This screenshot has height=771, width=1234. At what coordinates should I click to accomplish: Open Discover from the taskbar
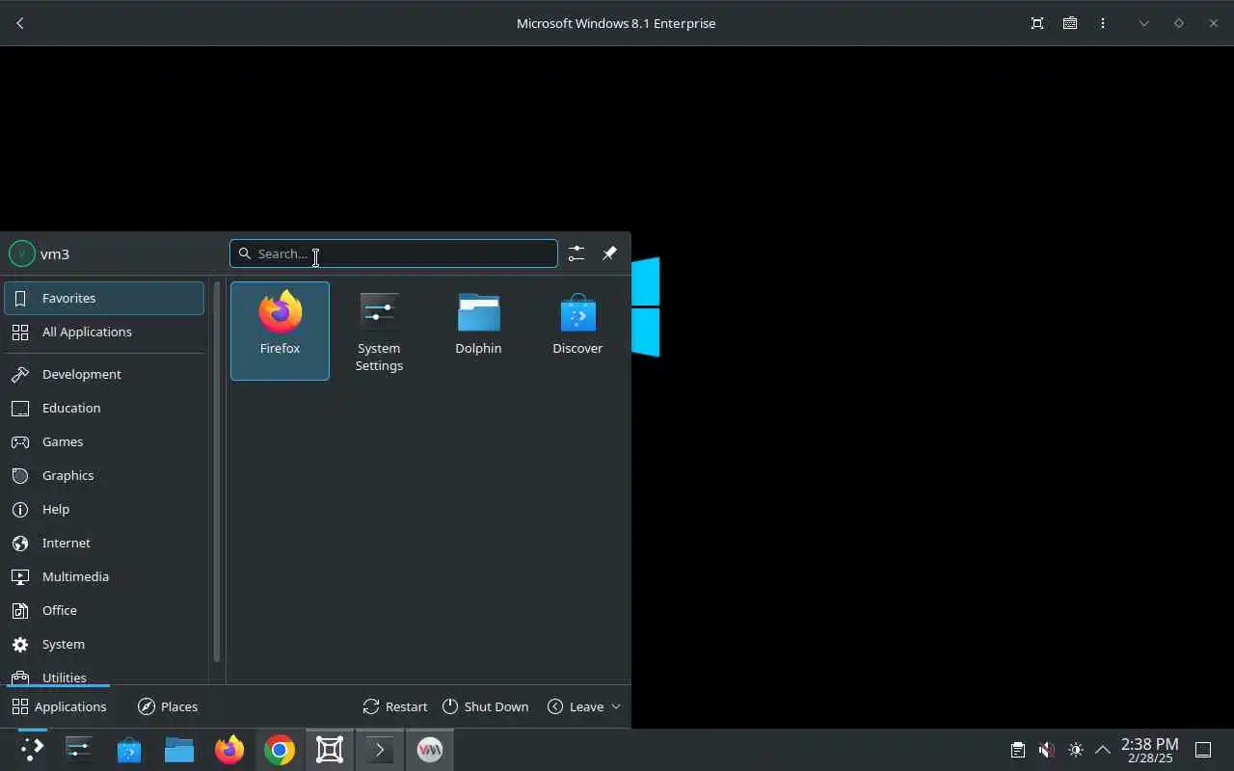[x=129, y=750]
